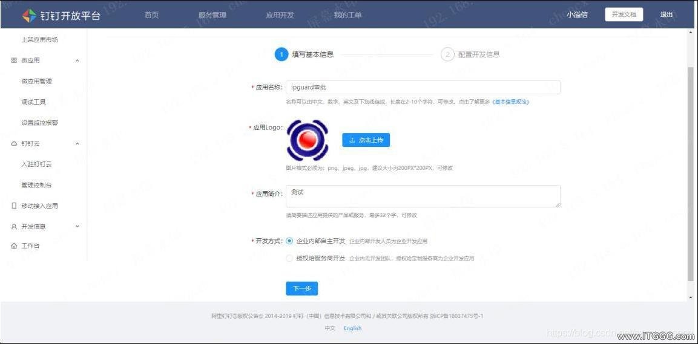Image resolution: width=698 pixels, height=344 pixels.
Task: Select 企业内部自主开发 radio button
Action: 289,241
